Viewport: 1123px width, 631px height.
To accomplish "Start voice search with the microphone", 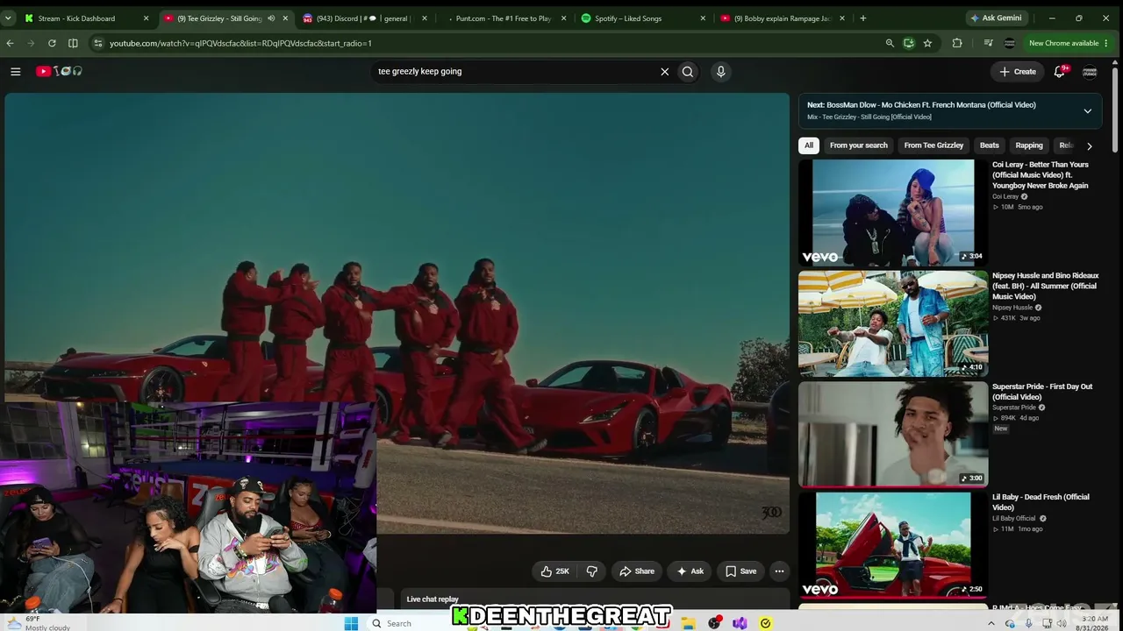I will (x=720, y=72).
